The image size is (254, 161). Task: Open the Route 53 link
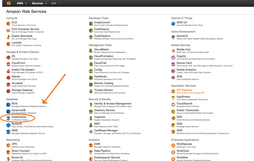[x=17, y=158]
